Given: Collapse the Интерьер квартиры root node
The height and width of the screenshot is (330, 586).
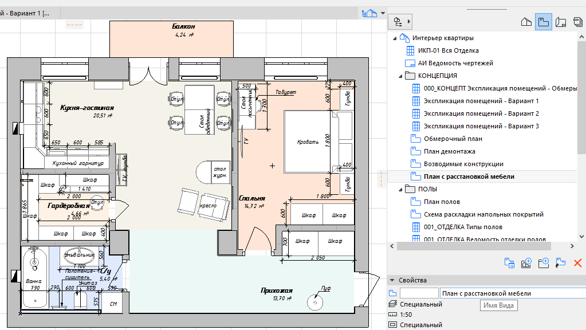Looking at the screenshot, I should [395, 38].
